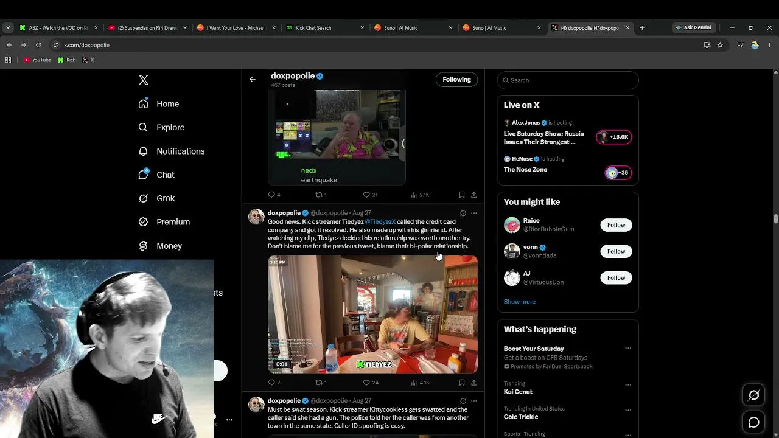This screenshot has height=438, width=779.
Task: Bookmark the nedx earthquake post
Action: (461, 195)
